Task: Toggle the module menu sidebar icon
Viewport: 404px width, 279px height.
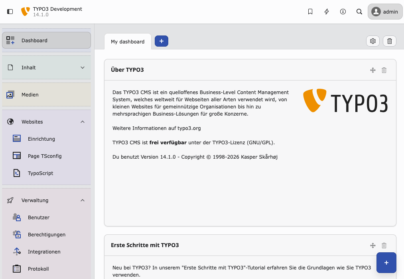Action: click(x=10, y=12)
